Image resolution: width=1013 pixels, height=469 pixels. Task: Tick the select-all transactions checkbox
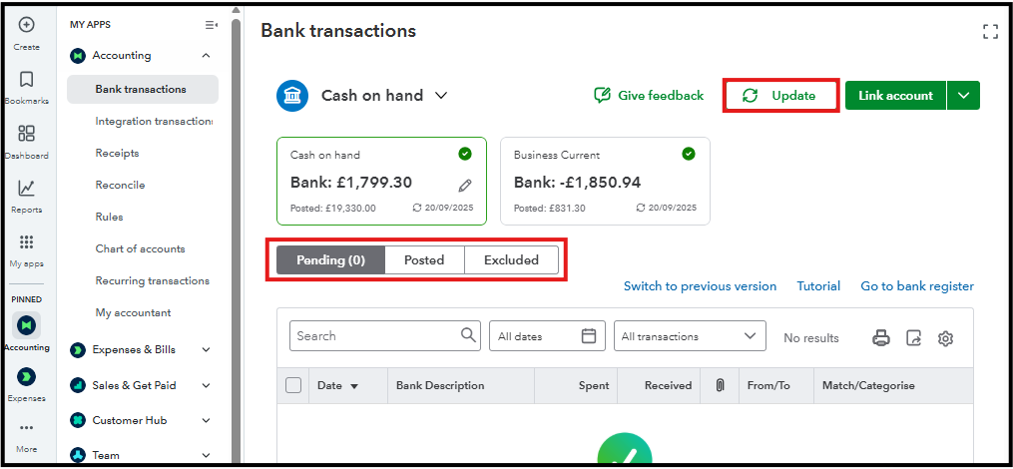pos(293,385)
